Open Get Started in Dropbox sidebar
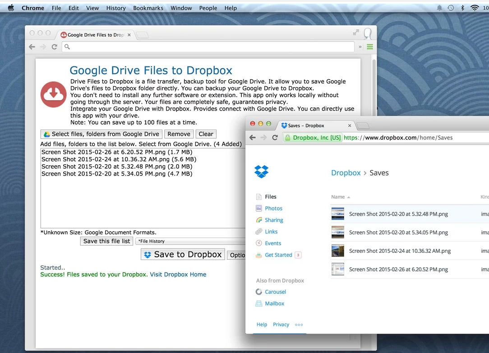The height and width of the screenshot is (353, 489). (x=278, y=255)
